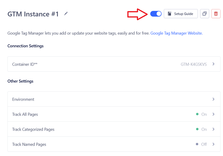
Task: Expand the Container ID row chevron
Action: pos(213,64)
